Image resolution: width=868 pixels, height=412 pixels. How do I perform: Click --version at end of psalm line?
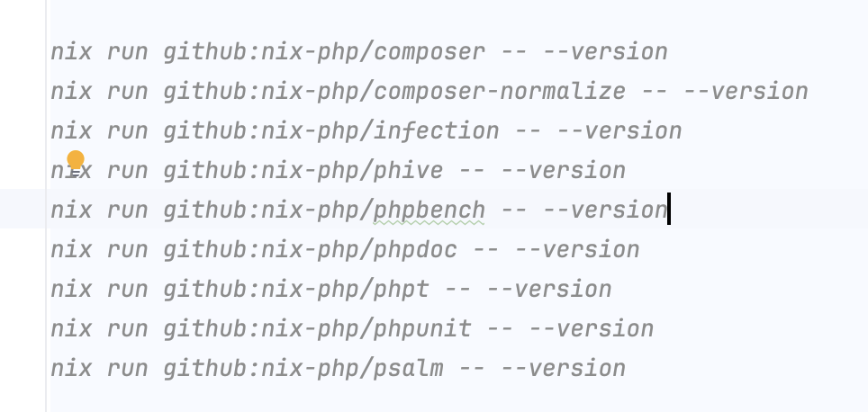pos(563,369)
